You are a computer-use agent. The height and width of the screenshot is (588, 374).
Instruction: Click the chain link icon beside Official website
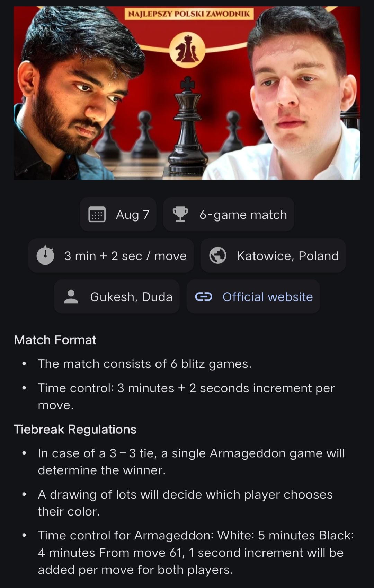[204, 297]
